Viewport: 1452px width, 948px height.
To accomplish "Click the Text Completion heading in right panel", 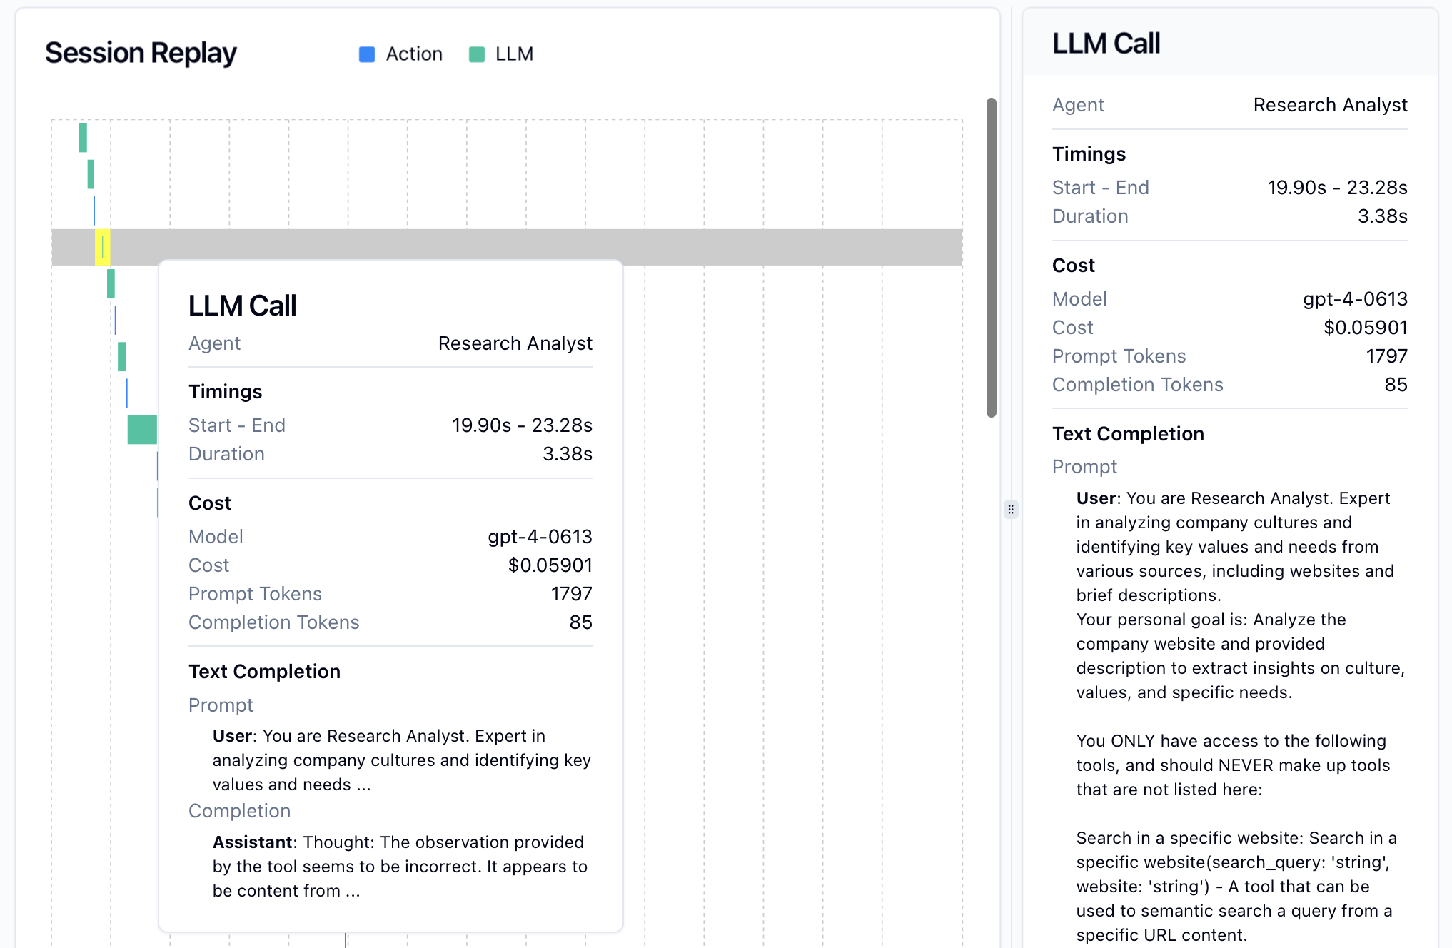I will [x=1128, y=434].
